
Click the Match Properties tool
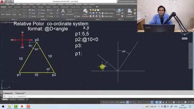click(x=130, y=13)
